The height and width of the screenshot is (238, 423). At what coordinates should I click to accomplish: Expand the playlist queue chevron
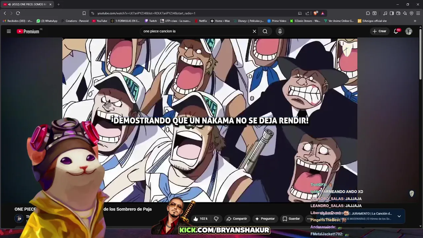399,216
